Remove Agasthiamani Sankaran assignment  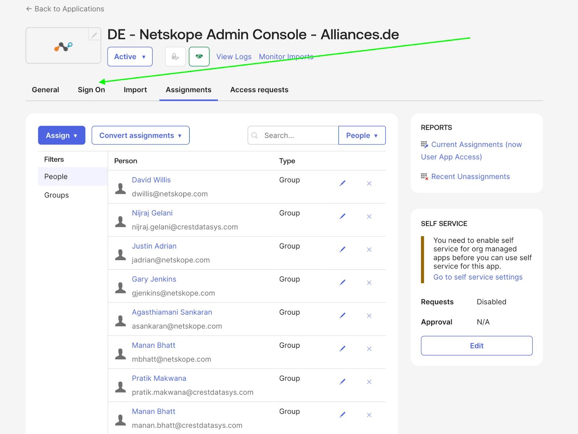click(x=369, y=316)
